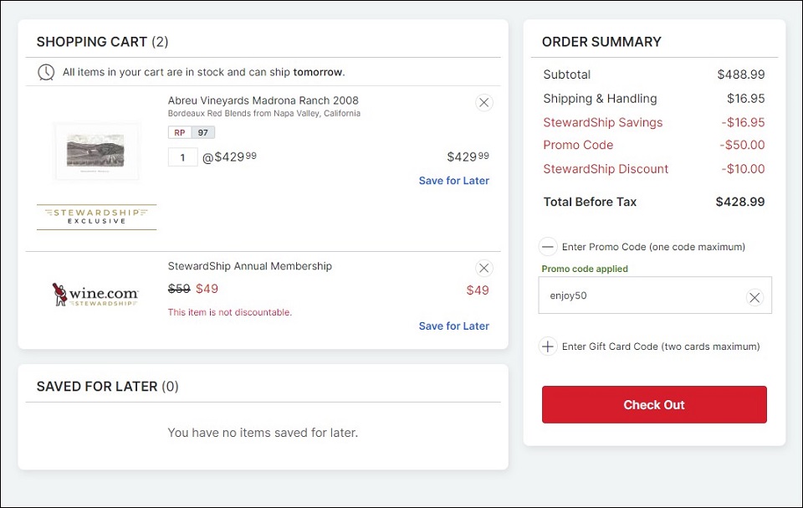Viewport: 803px width, 508px height.
Task: Open Abreu Vineyards Madrona Ranch 2008 title
Action: tap(263, 100)
